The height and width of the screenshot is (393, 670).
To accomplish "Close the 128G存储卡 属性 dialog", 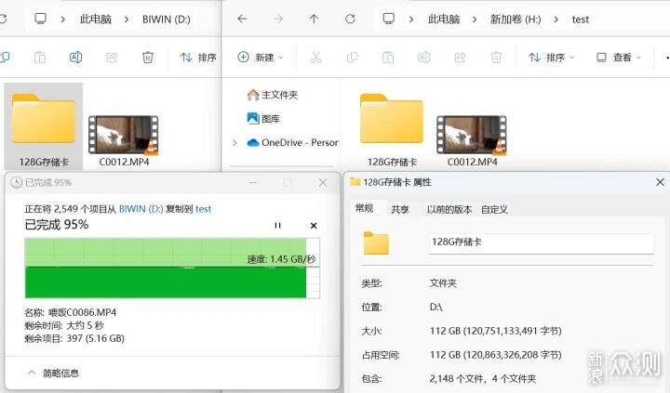I will tap(660, 182).
